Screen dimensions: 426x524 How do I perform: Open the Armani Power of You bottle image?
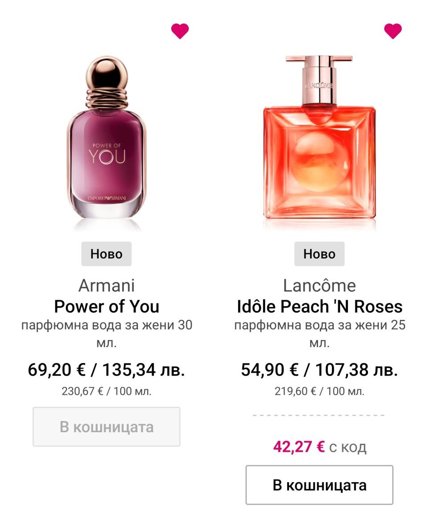click(107, 143)
